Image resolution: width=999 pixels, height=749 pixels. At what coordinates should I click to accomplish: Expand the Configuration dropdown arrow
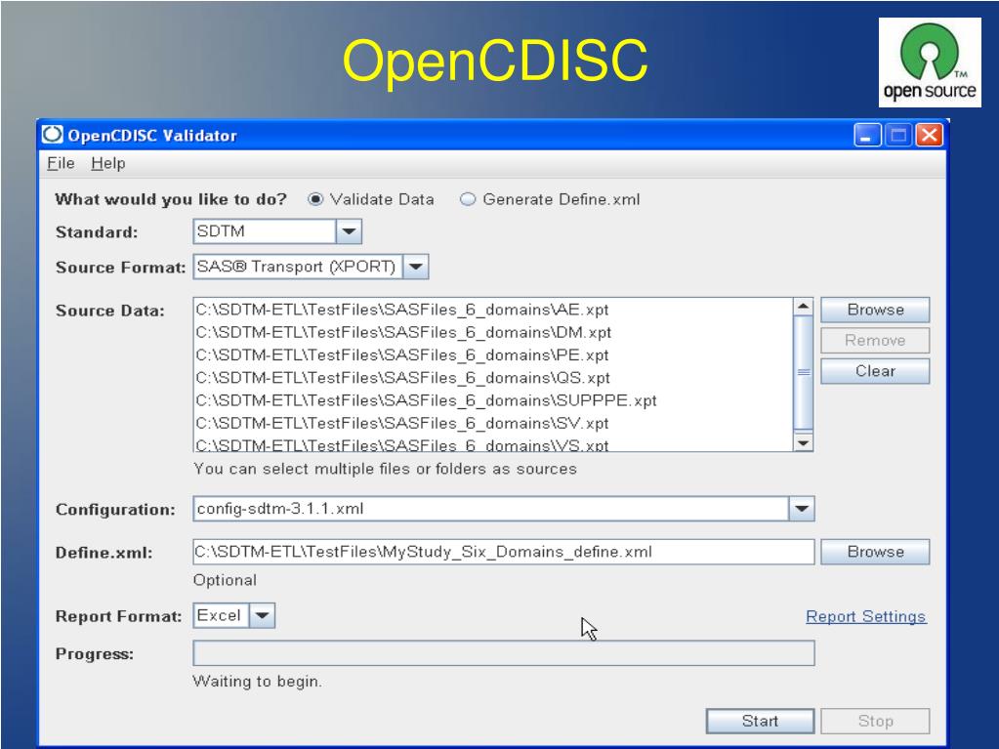(x=802, y=508)
